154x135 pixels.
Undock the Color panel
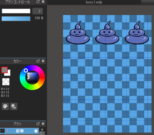click(38, 61)
